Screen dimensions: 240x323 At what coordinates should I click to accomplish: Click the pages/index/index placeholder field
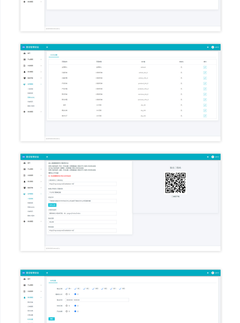click(82, 213)
